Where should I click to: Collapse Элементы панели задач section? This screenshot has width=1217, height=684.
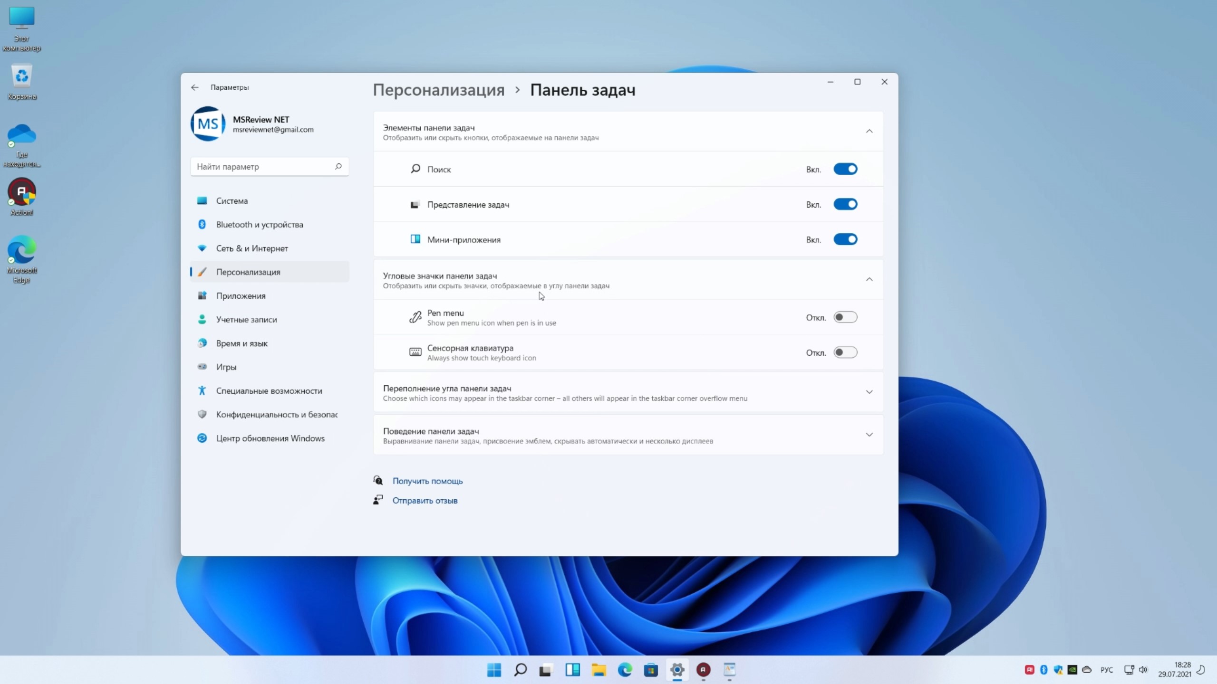tap(869, 132)
